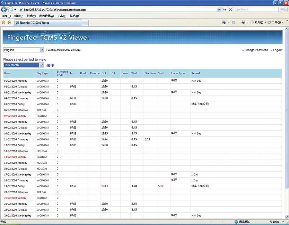Click the FingerTec TCMS V2 Viewer banner

coord(143,37)
